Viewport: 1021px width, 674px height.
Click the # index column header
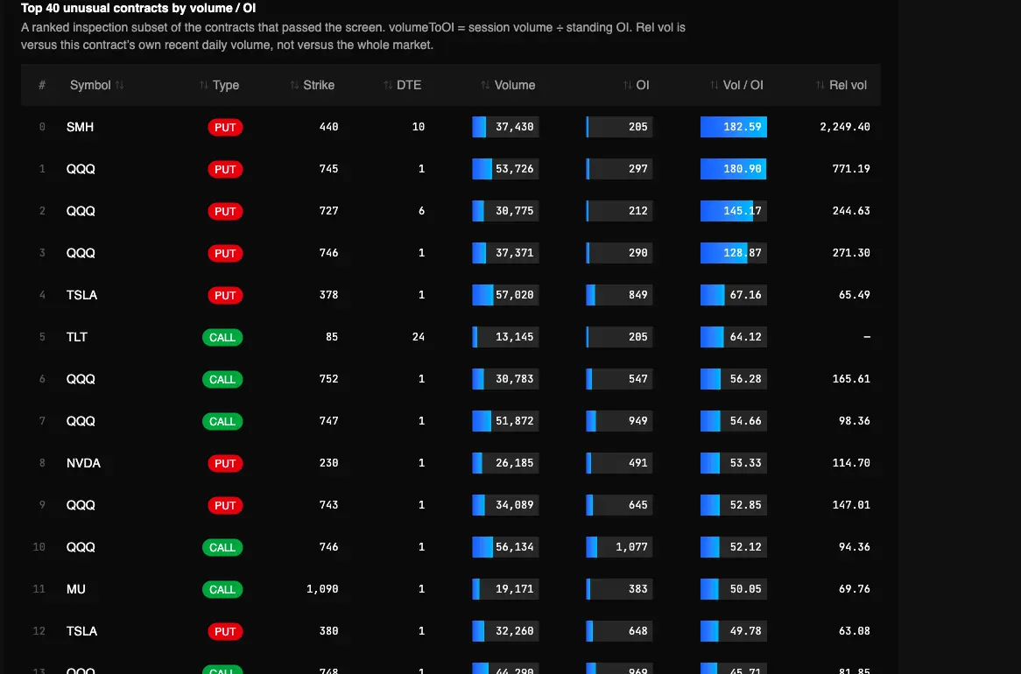pyautogui.click(x=42, y=85)
